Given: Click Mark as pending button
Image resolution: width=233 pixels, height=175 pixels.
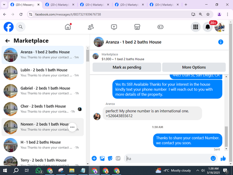Looking at the screenshot, I should 127,67.
